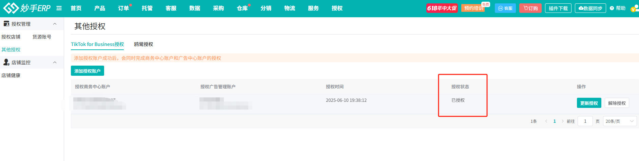
Task: Toggle the sidebar hamburger menu icon
Action: 59,8
